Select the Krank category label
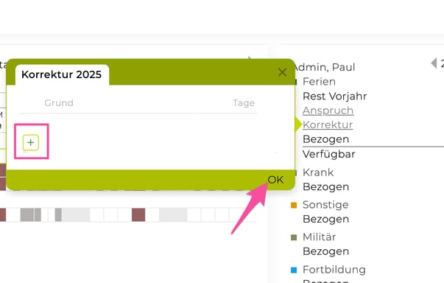The width and height of the screenshot is (444, 283). 318,172
